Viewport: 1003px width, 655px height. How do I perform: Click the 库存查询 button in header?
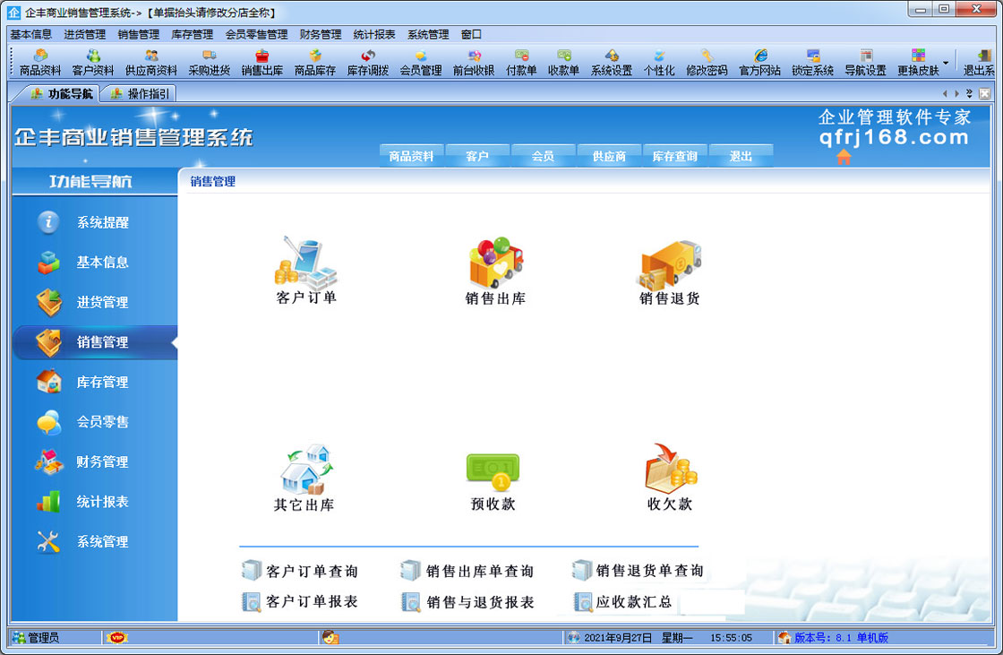point(674,156)
